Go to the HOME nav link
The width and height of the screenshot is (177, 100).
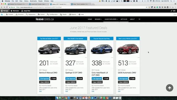[90, 19]
